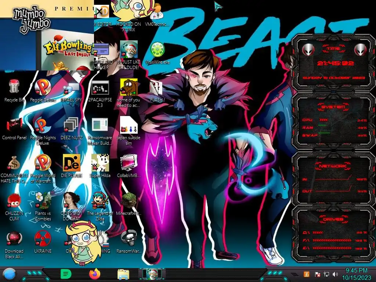Select the dog icon 'some of you need to ac...'
Image resolution: width=376 pixels, height=282 pixels.
pyautogui.click(x=129, y=94)
